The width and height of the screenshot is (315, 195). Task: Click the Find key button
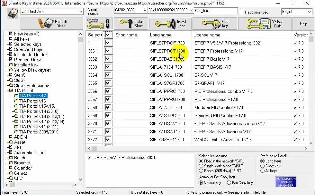(x=215, y=24)
